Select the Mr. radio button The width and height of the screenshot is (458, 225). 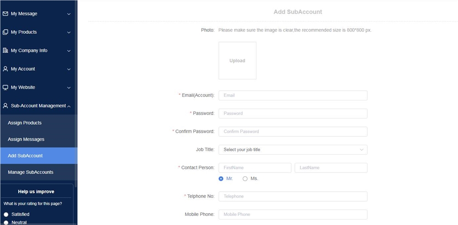(x=221, y=179)
